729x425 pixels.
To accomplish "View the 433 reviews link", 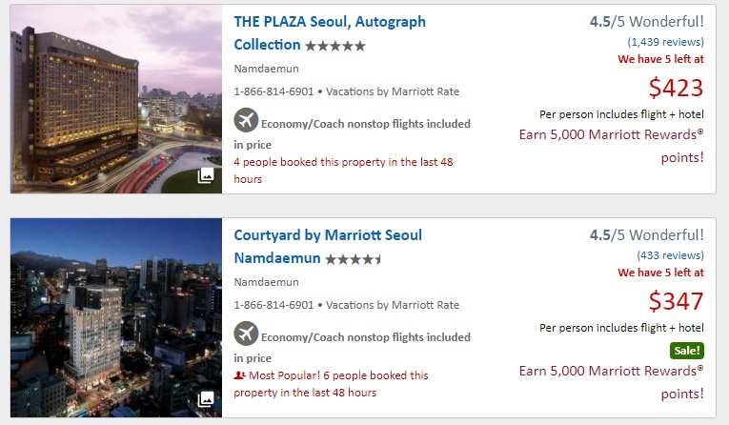I will click(670, 255).
